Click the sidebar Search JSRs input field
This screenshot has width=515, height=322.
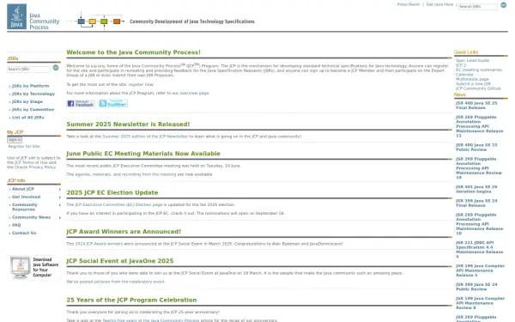coord(28,70)
